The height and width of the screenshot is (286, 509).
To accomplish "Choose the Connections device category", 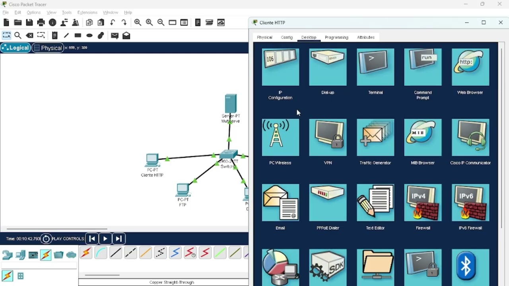I will [x=46, y=255].
